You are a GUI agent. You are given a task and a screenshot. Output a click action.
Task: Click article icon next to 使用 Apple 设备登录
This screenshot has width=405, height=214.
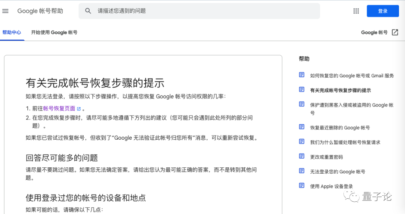coord(301,186)
